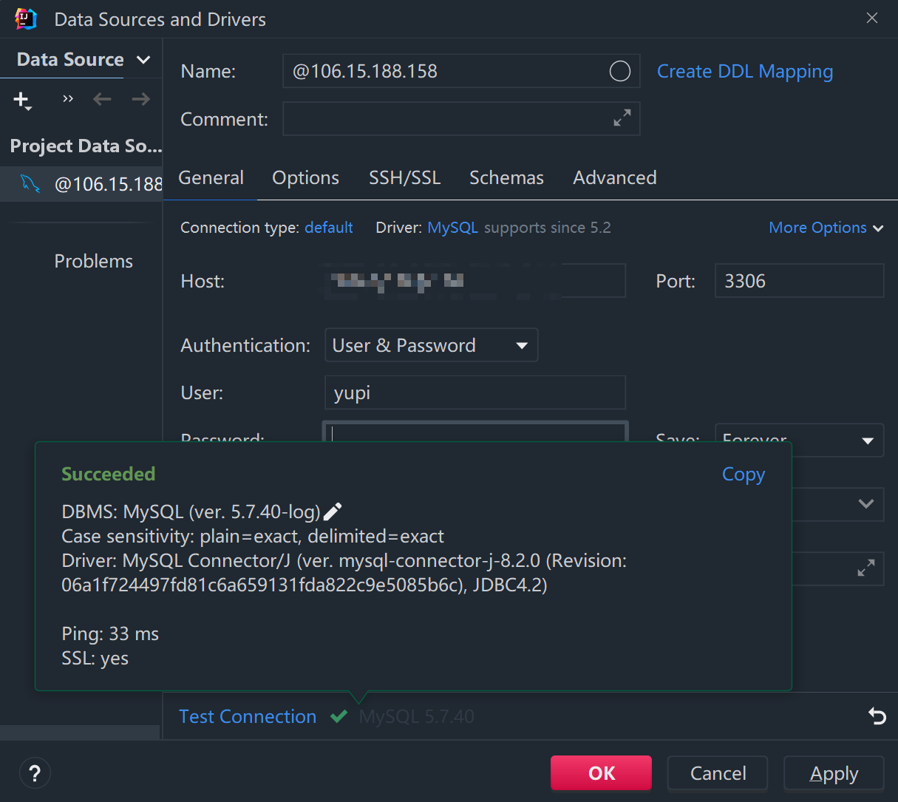The height and width of the screenshot is (802, 898).
Task: Open the Data Source dropdown header
Action: click(81, 60)
